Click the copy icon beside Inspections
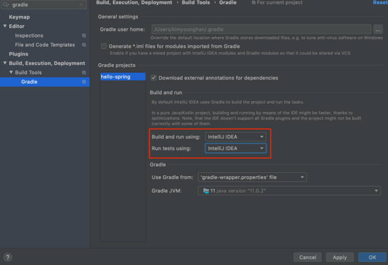The image size is (388, 265). point(84,36)
